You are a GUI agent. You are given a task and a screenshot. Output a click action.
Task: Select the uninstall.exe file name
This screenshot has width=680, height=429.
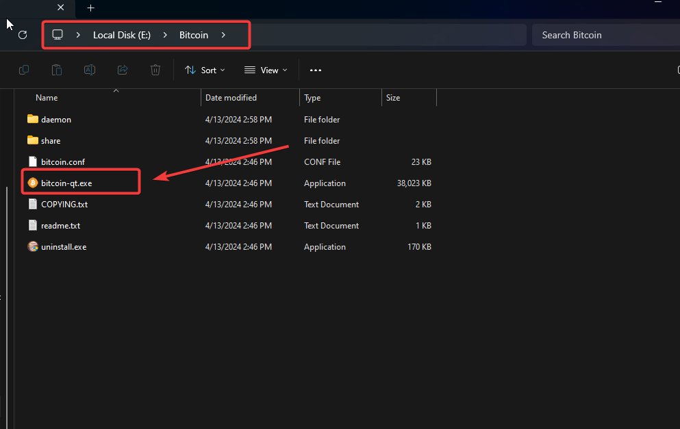(64, 247)
